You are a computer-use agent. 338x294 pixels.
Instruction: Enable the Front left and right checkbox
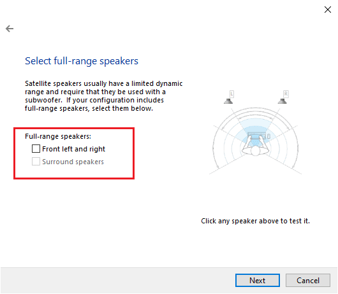36,149
